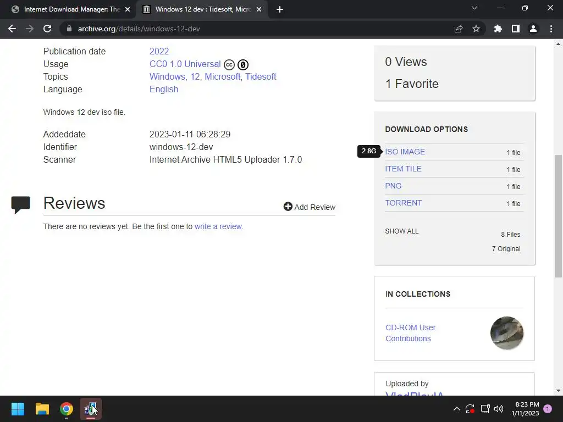563x422 pixels.
Task: Download the ISO IMAGE file
Action: click(405, 152)
